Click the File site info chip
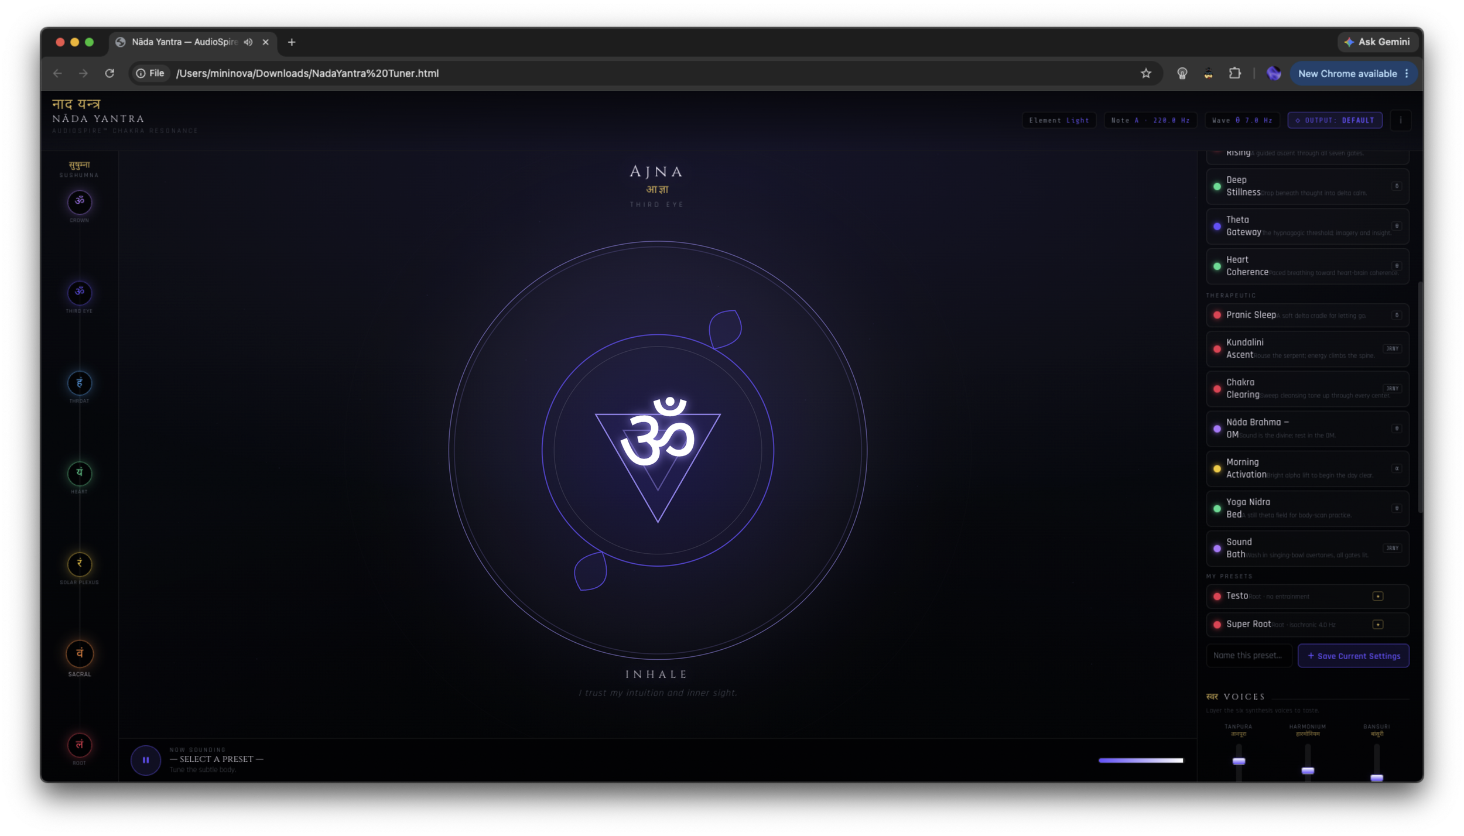The image size is (1464, 836). pyautogui.click(x=150, y=73)
